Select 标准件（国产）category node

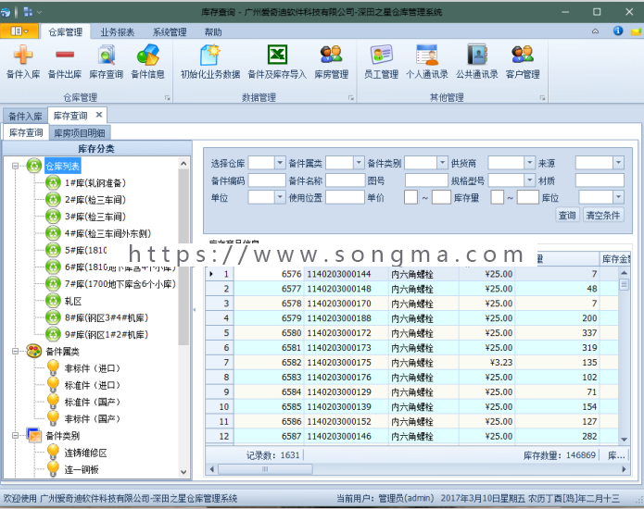point(93,402)
